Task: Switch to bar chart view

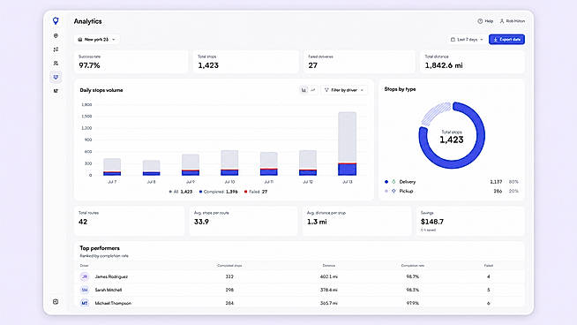Action: point(304,90)
